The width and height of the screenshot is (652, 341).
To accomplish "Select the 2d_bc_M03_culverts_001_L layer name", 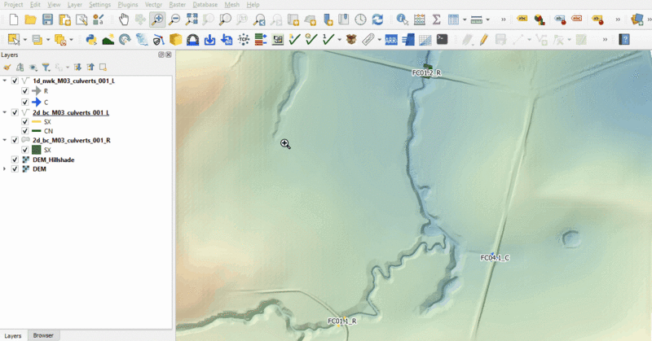I will pos(71,112).
